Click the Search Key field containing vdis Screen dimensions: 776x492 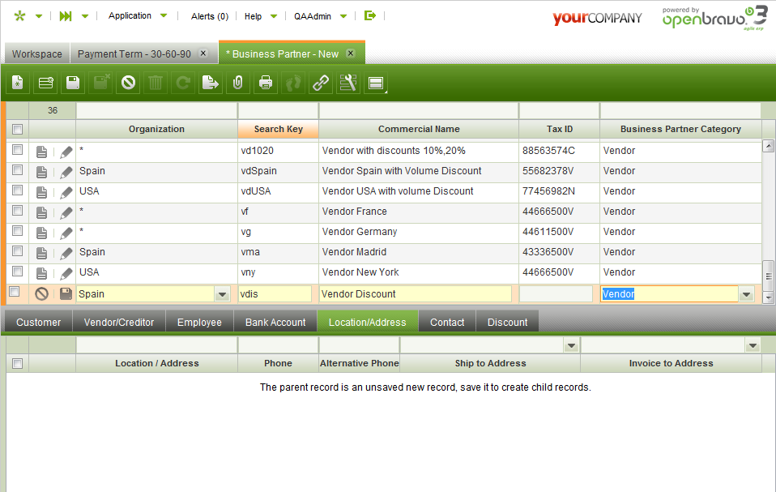[275, 294]
